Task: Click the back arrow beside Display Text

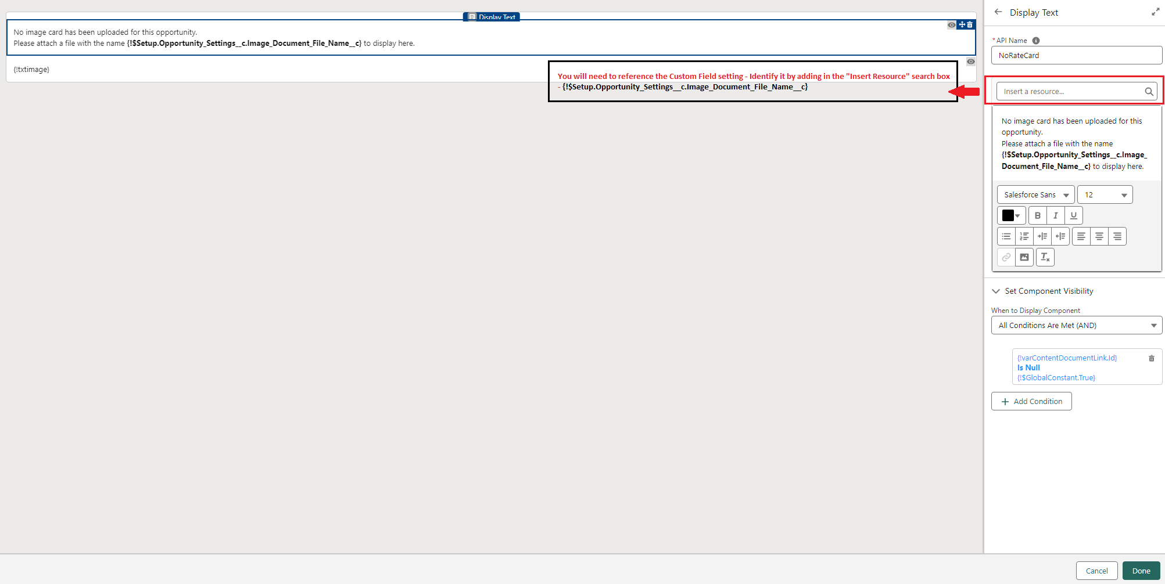Action: [998, 12]
